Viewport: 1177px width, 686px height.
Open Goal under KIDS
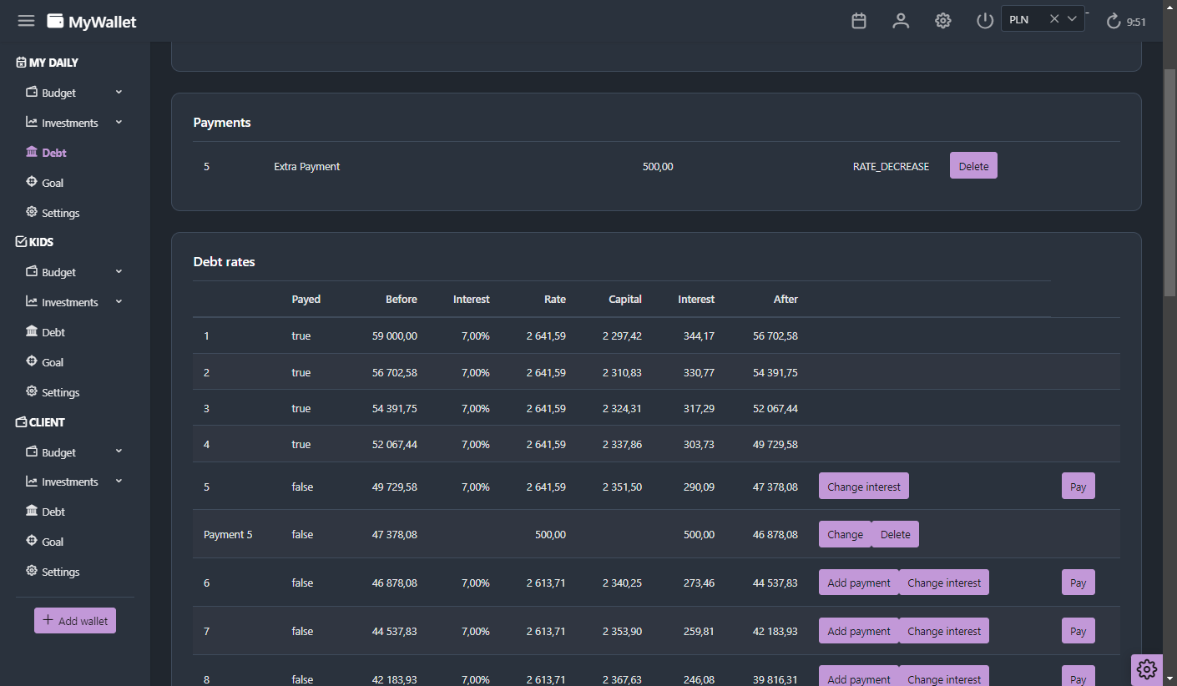click(x=45, y=362)
